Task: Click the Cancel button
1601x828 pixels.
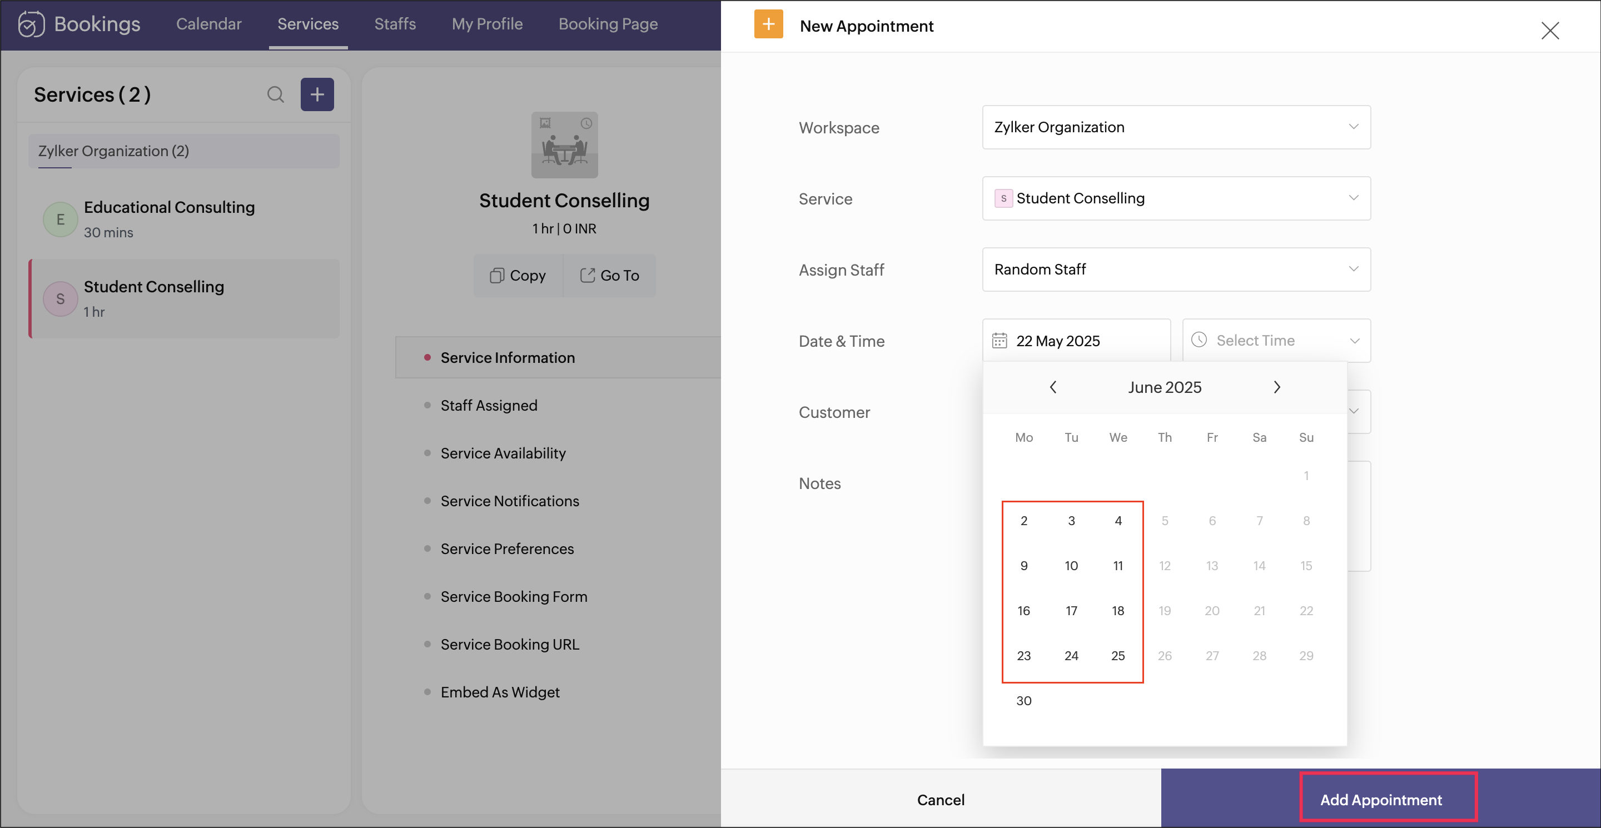Action: click(941, 800)
